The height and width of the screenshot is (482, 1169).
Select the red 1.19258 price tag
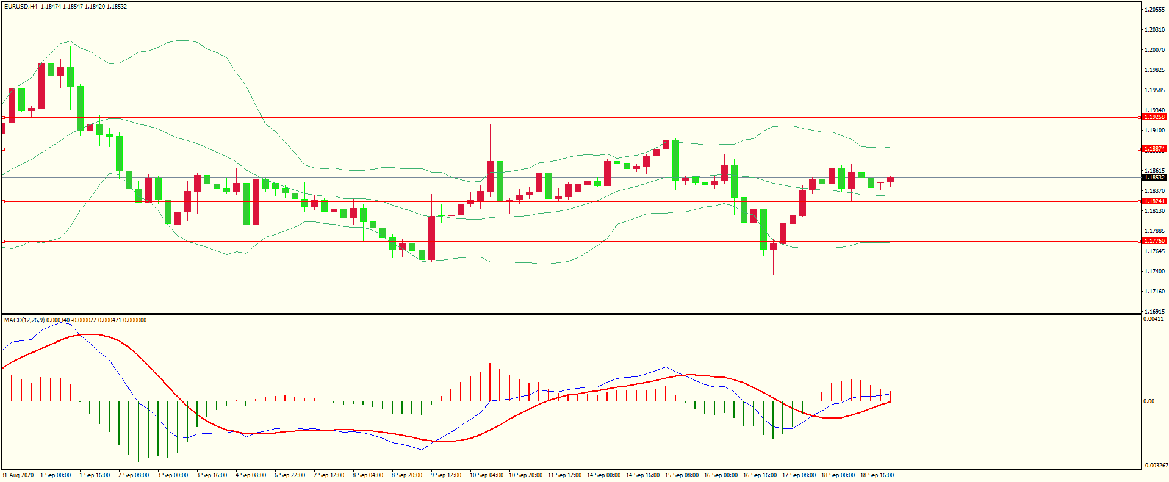click(1154, 117)
